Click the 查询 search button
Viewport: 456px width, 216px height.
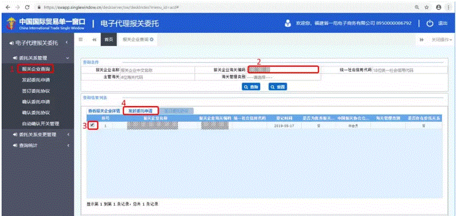[x=253, y=86]
